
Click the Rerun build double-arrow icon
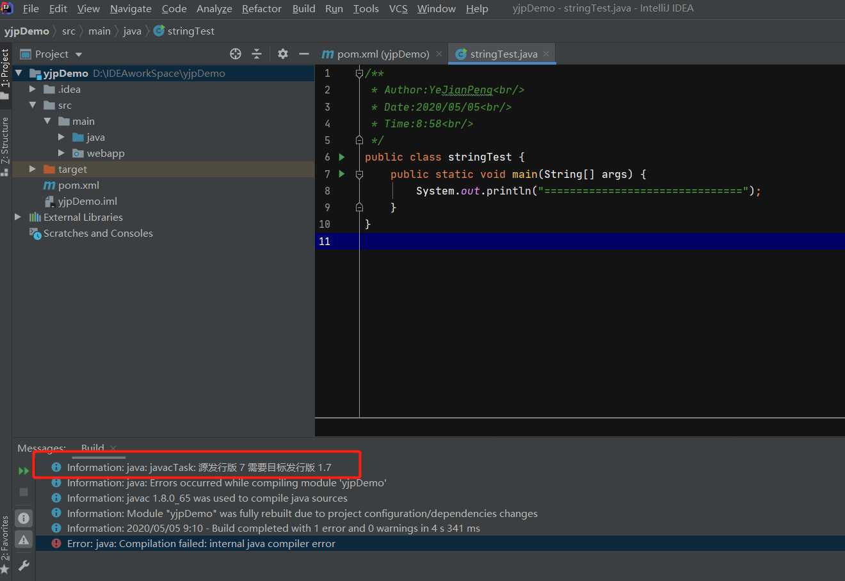pos(24,470)
